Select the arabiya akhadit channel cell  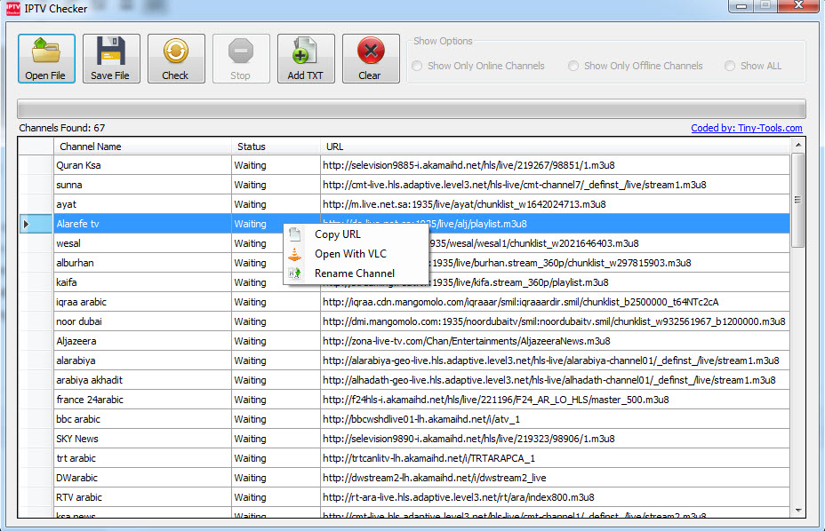(142, 380)
